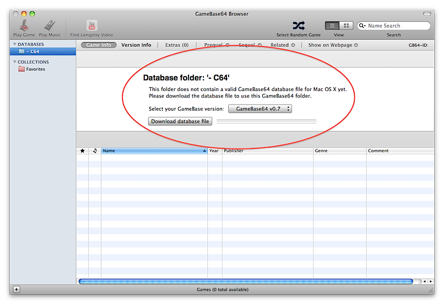This screenshot has height=304, width=444.
Task: Collapse the DATABASES section triangle
Action: (x=15, y=44)
